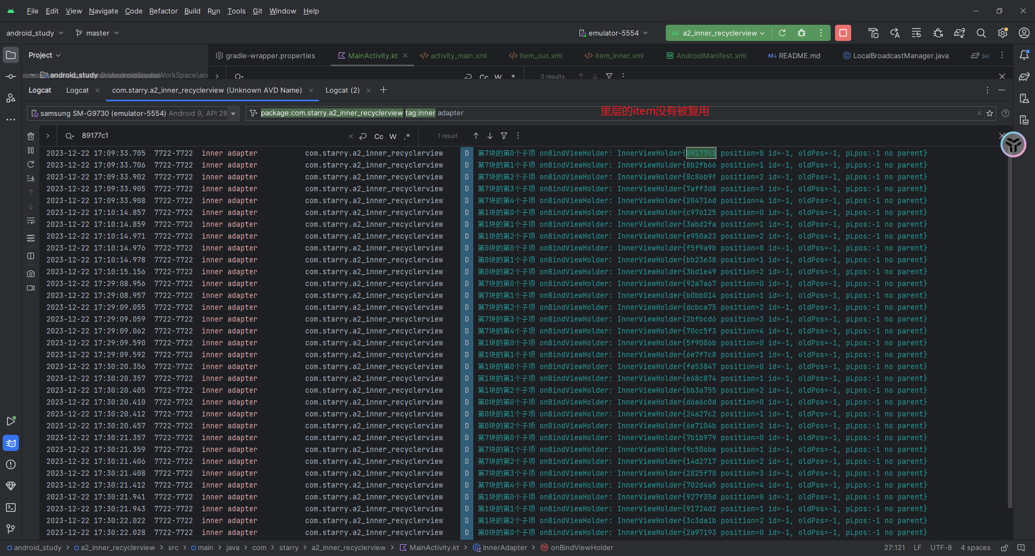This screenshot has width=1035, height=556.
Task: Toggle soft-wrap in logcat
Action: pyautogui.click(x=31, y=220)
